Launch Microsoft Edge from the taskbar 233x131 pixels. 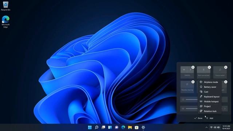(123, 127)
